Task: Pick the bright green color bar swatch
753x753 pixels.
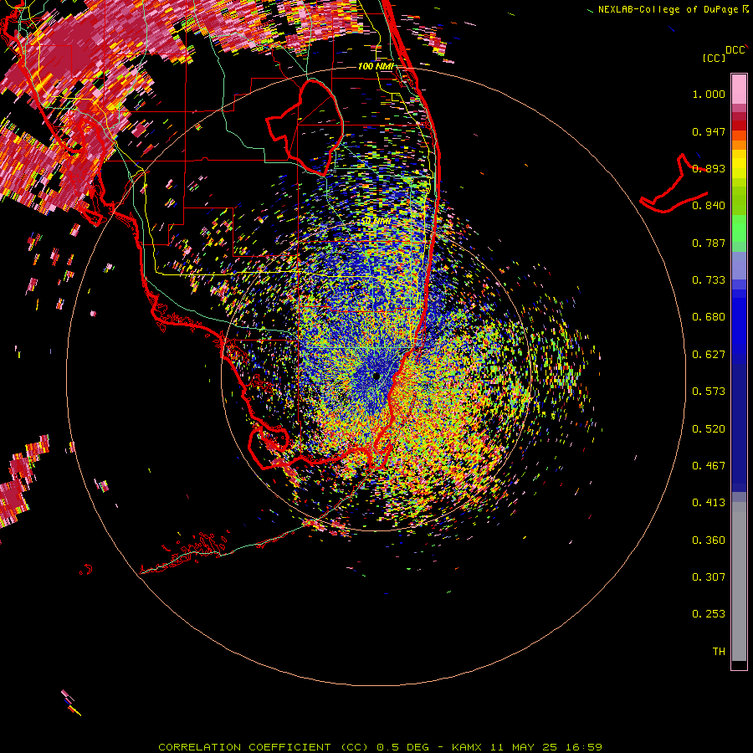Action: coord(739,228)
